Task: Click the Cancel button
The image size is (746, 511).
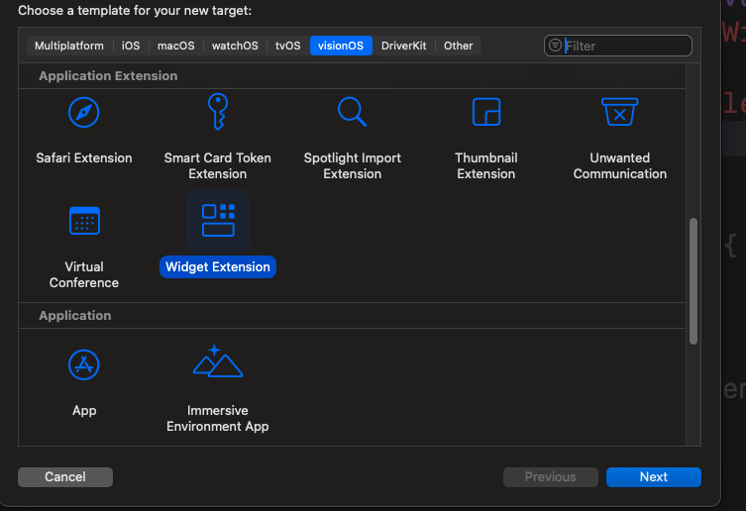Action: click(x=65, y=476)
